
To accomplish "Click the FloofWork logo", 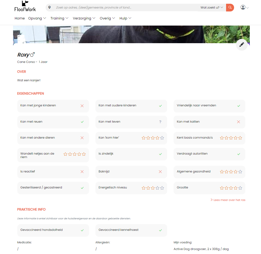I will tap(25, 6).
